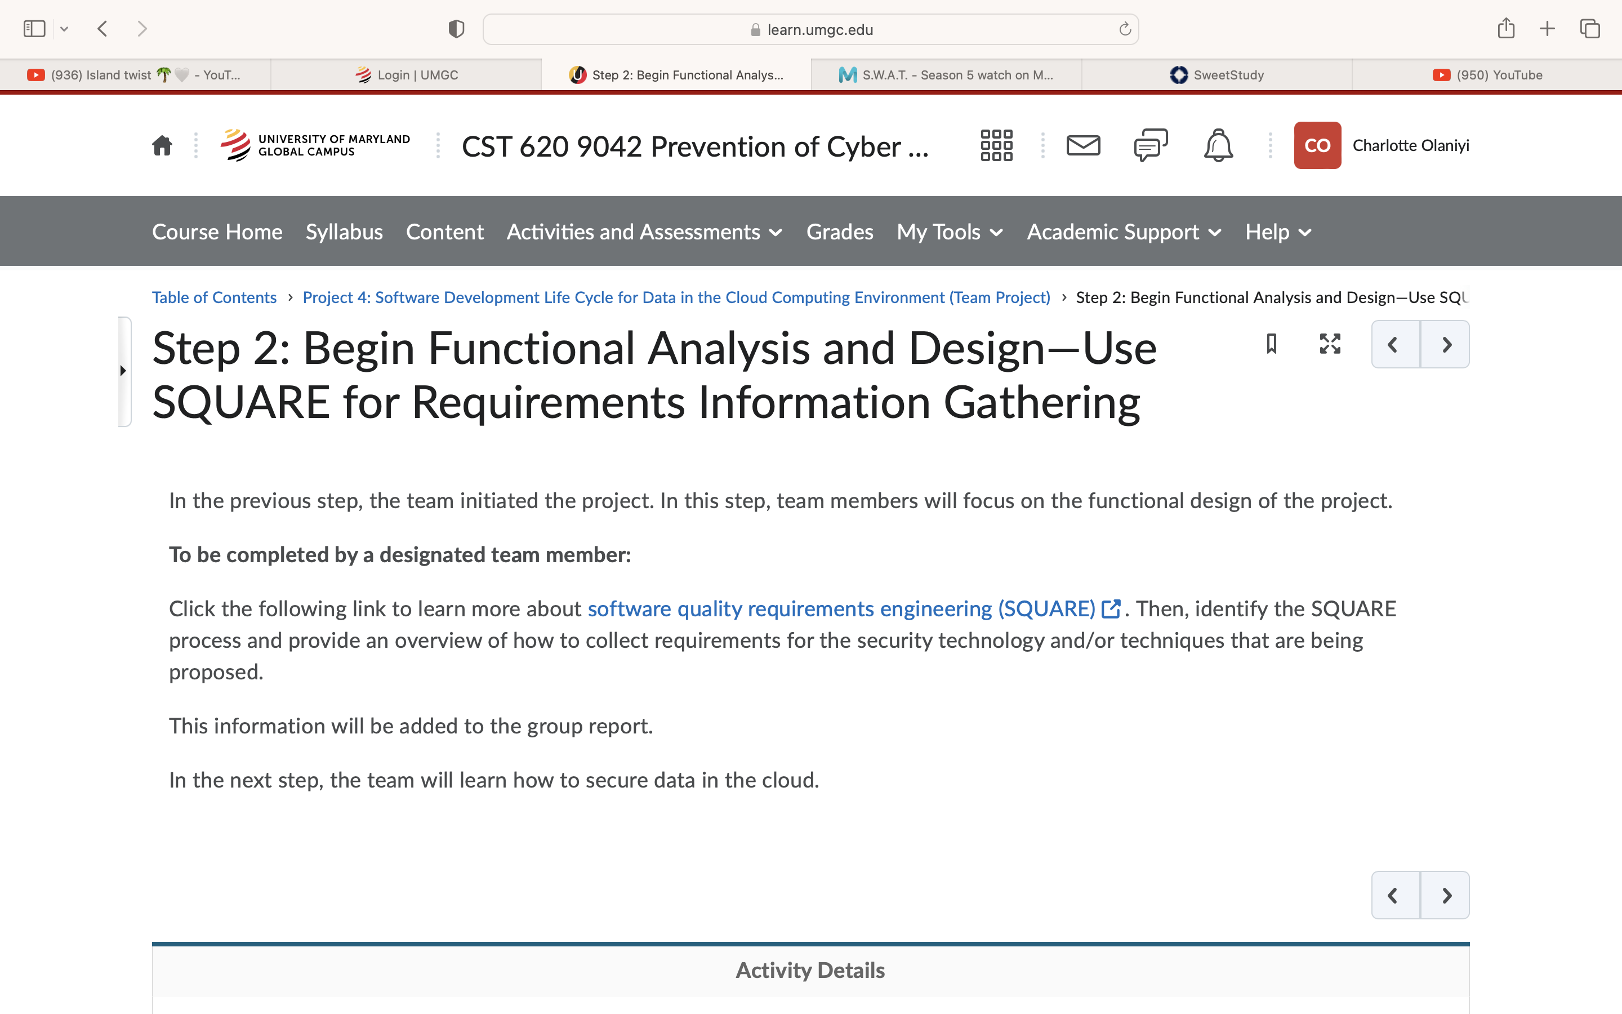Image resolution: width=1622 pixels, height=1014 pixels.
Task: Go to previous topic using bottom arrow
Action: tap(1396, 895)
